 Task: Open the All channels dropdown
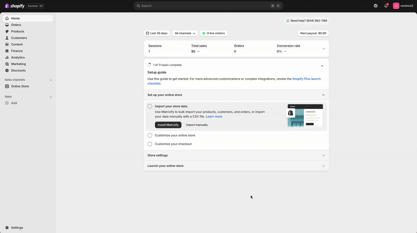185,33
